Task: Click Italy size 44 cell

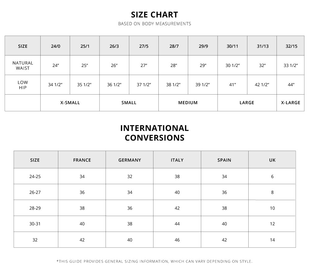Action: [x=177, y=224]
